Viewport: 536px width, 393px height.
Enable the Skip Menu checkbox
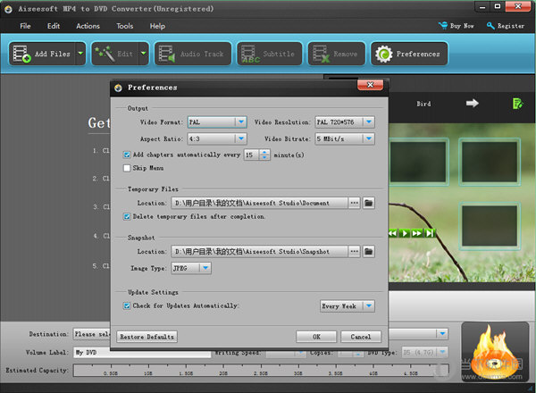point(127,168)
